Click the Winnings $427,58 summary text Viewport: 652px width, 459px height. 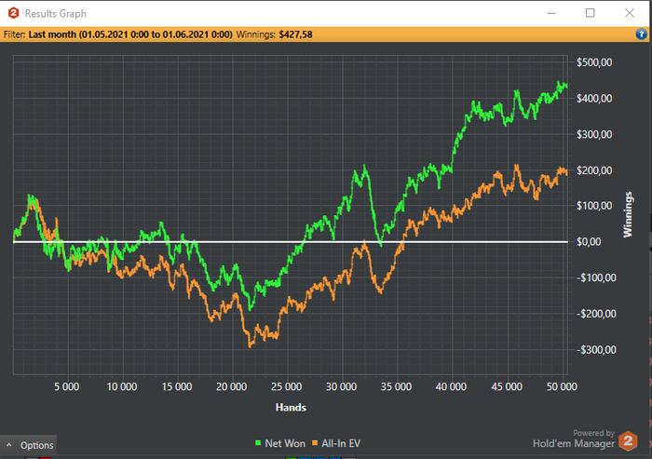[275, 34]
